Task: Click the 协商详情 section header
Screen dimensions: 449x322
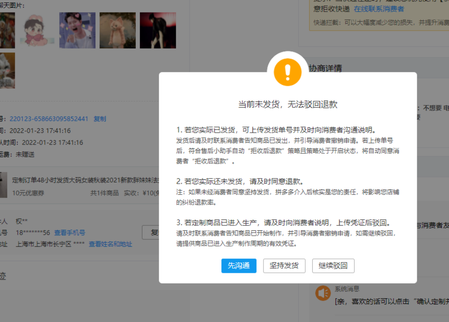Action: click(325, 68)
